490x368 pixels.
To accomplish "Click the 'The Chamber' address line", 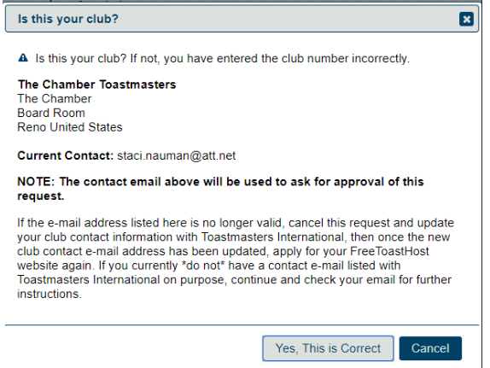I will pos(55,99).
